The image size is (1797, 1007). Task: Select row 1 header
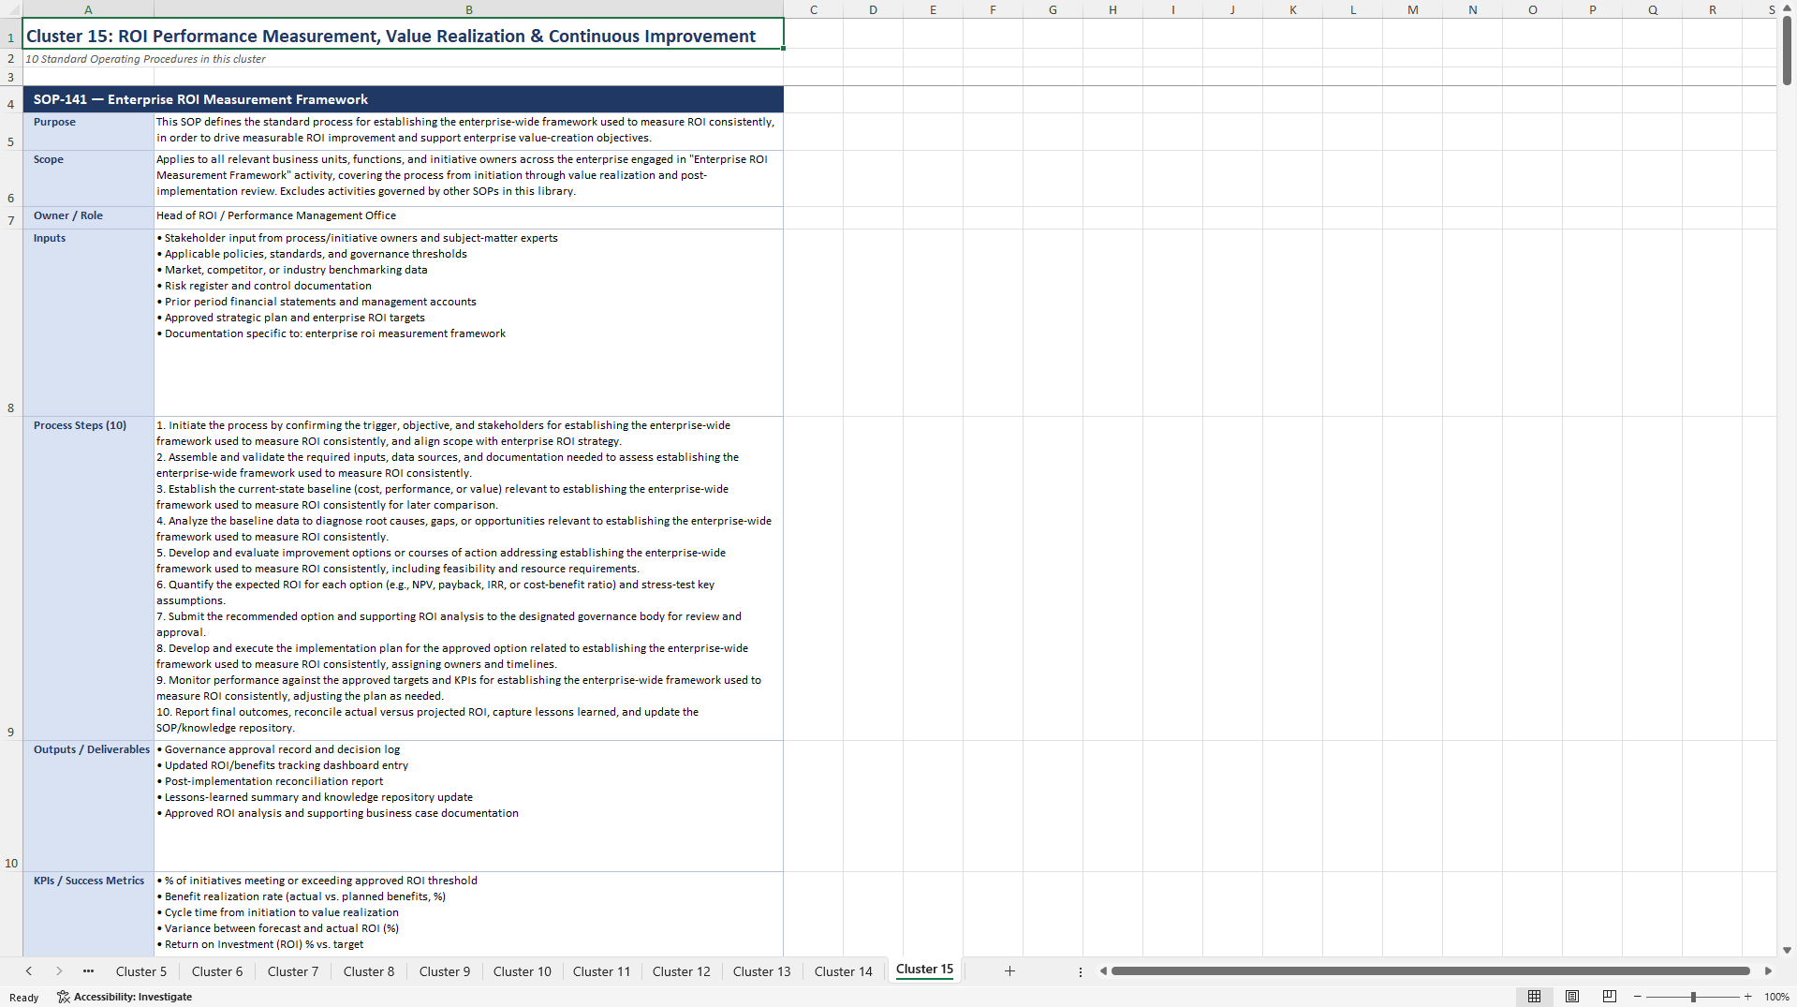11,34
